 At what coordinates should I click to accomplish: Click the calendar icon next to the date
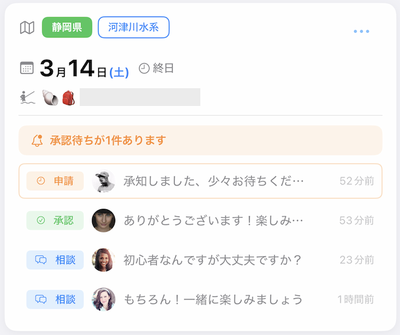coord(27,68)
